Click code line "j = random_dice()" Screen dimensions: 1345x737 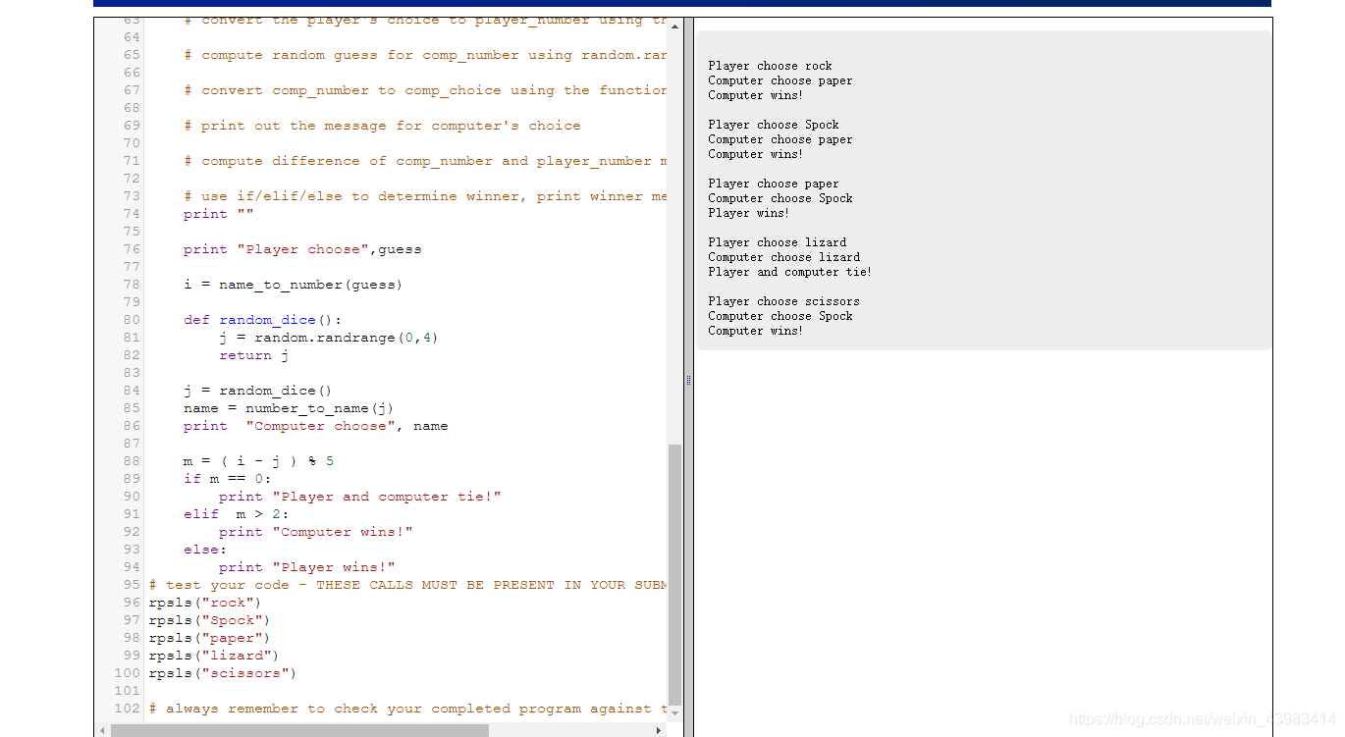(x=257, y=391)
